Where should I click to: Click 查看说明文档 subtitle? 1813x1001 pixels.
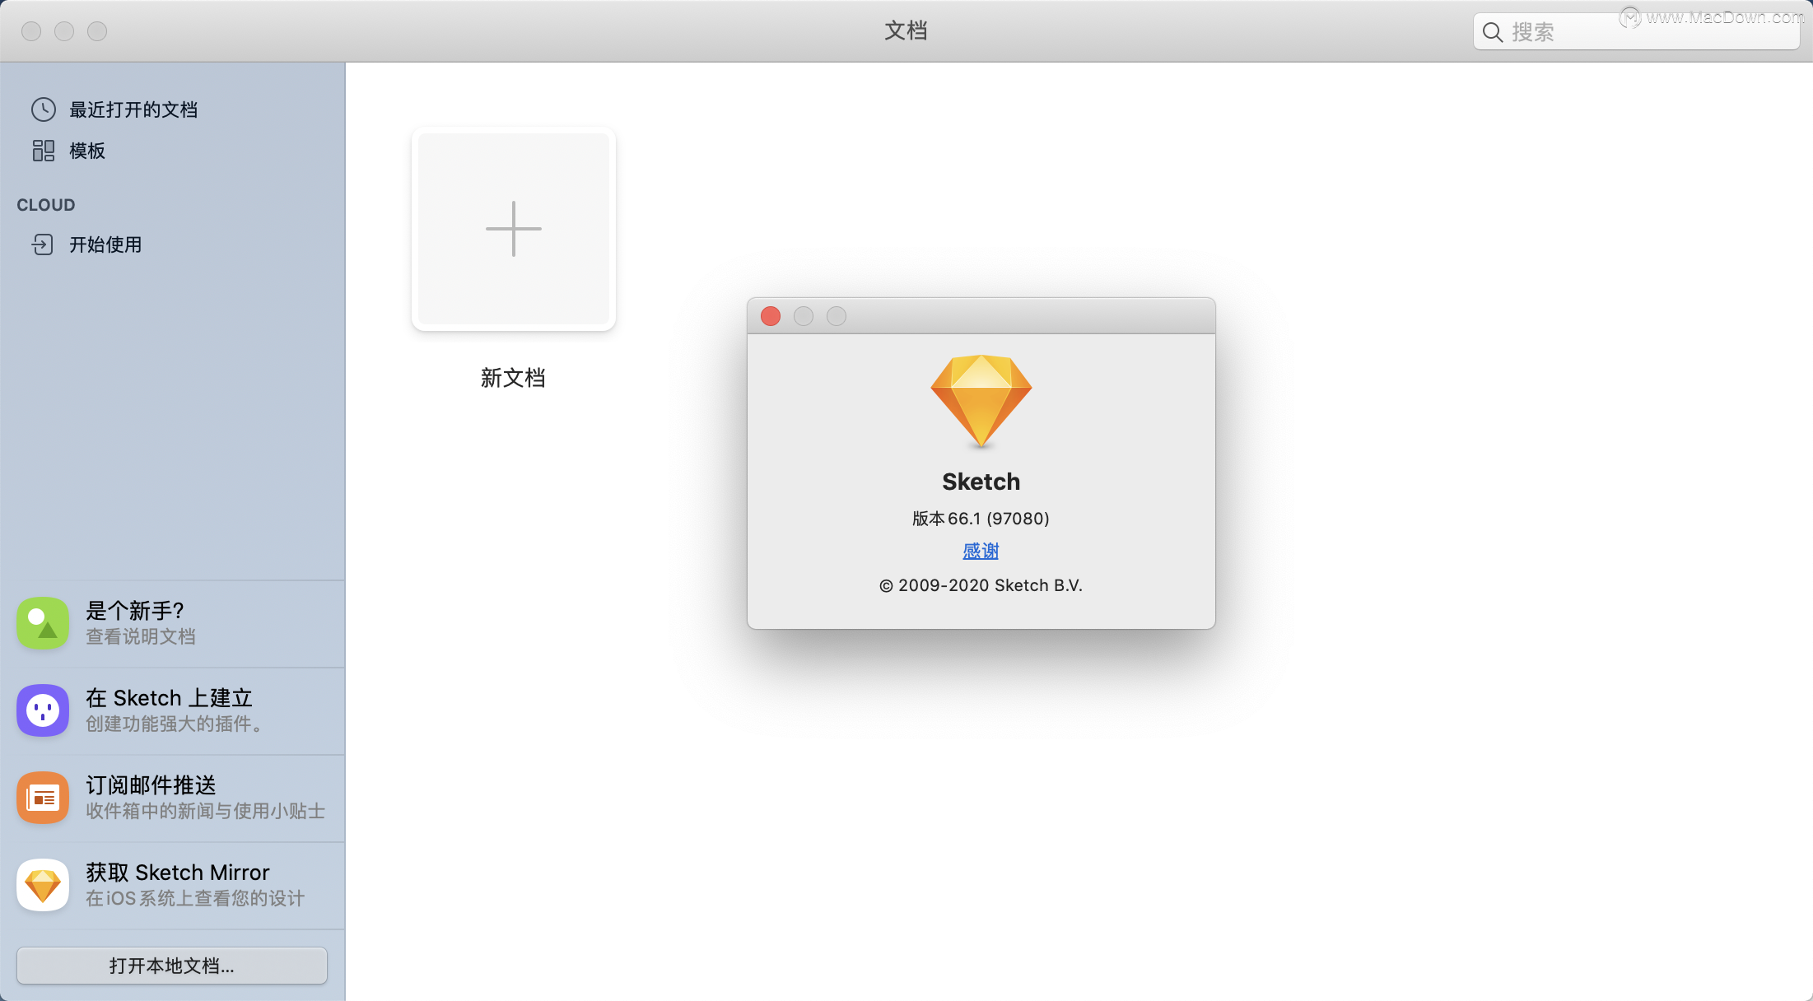(141, 636)
